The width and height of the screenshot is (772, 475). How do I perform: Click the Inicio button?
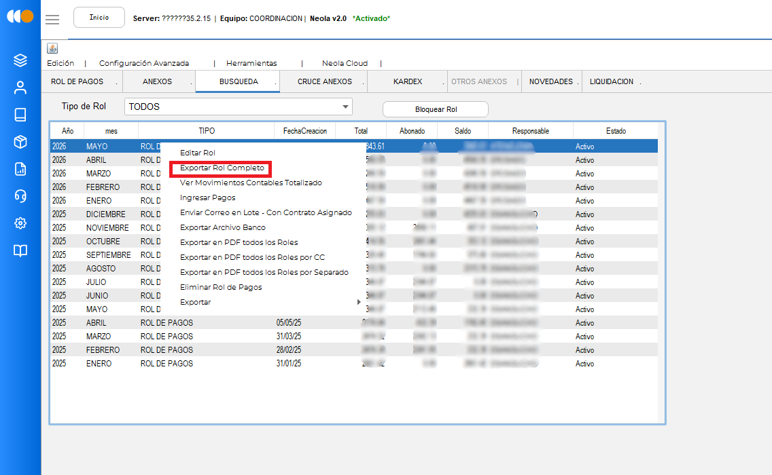click(x=99, y=17)
